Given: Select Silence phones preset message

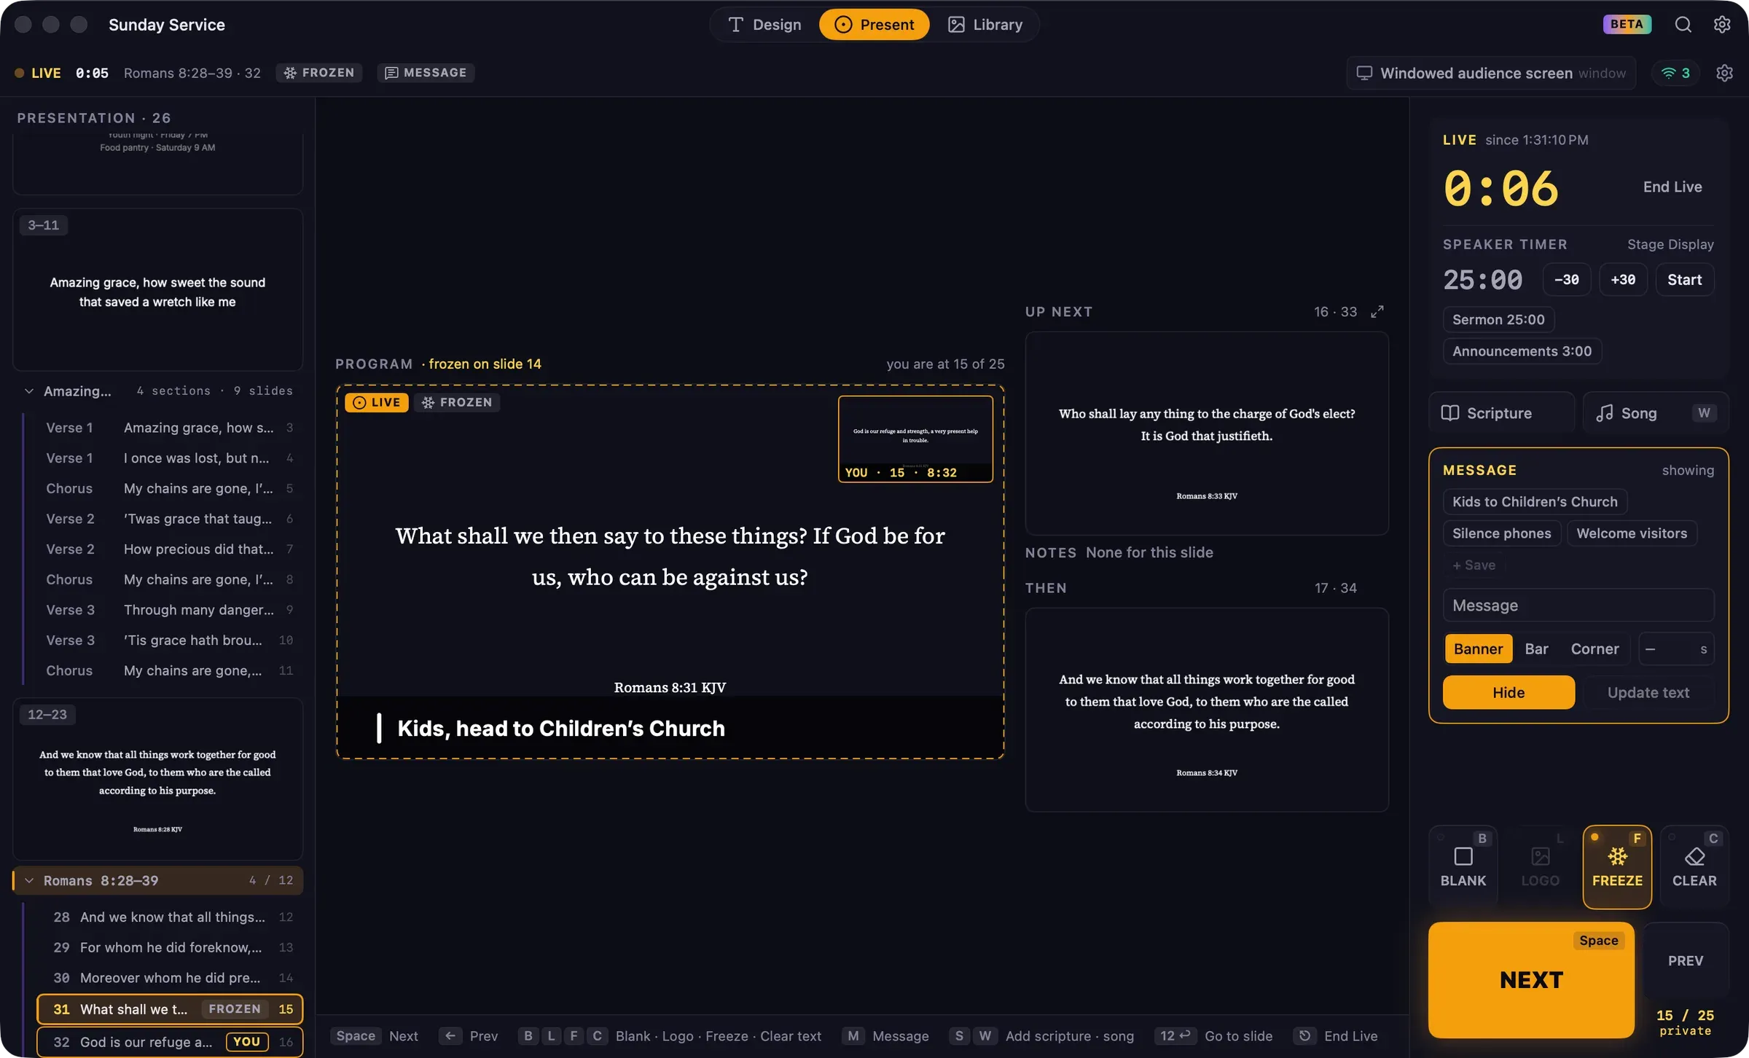Looking at the screenshot, I should [1501, 533].
